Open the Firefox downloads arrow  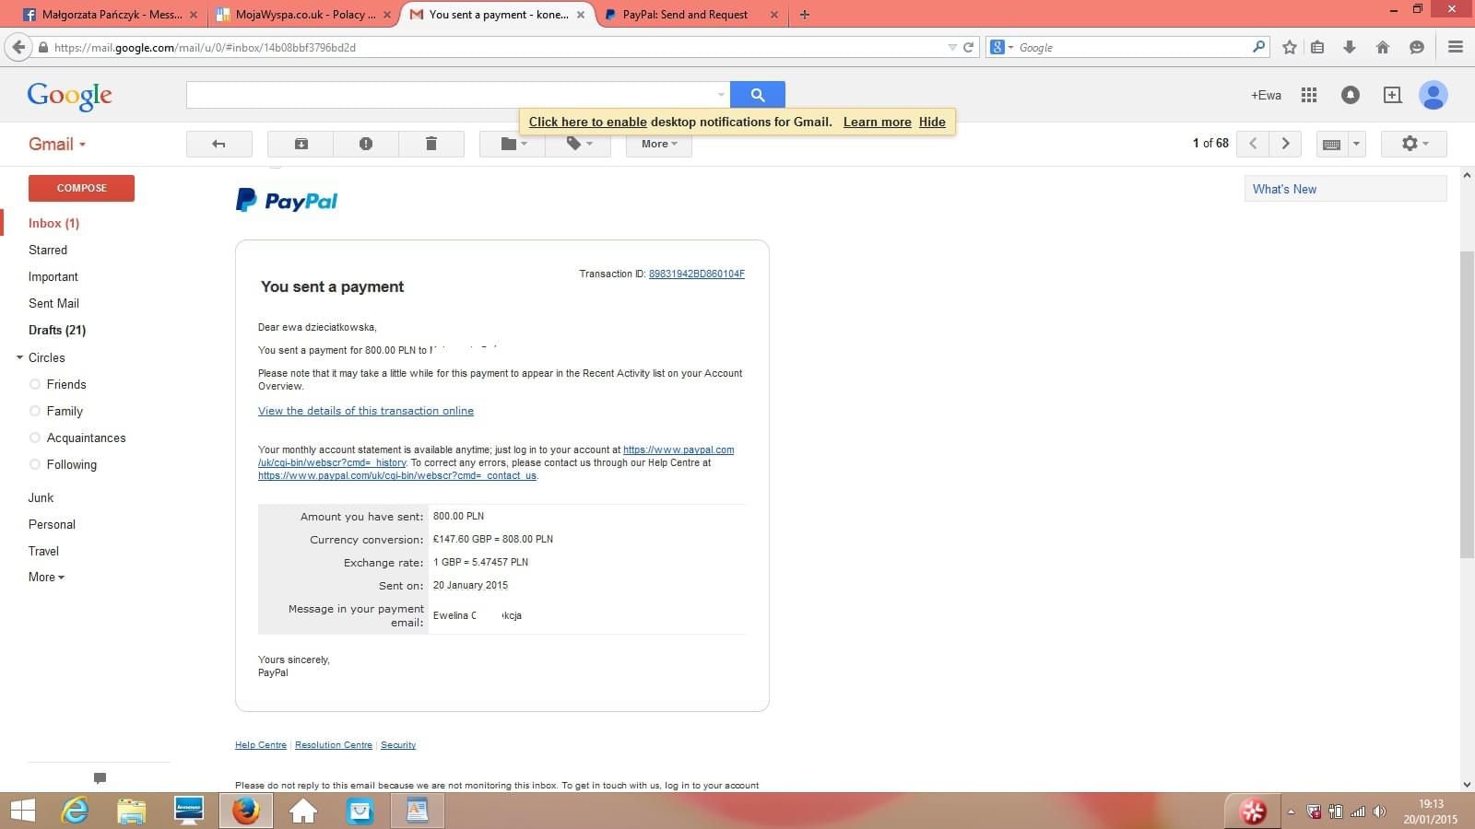(x=1350, y=47)
